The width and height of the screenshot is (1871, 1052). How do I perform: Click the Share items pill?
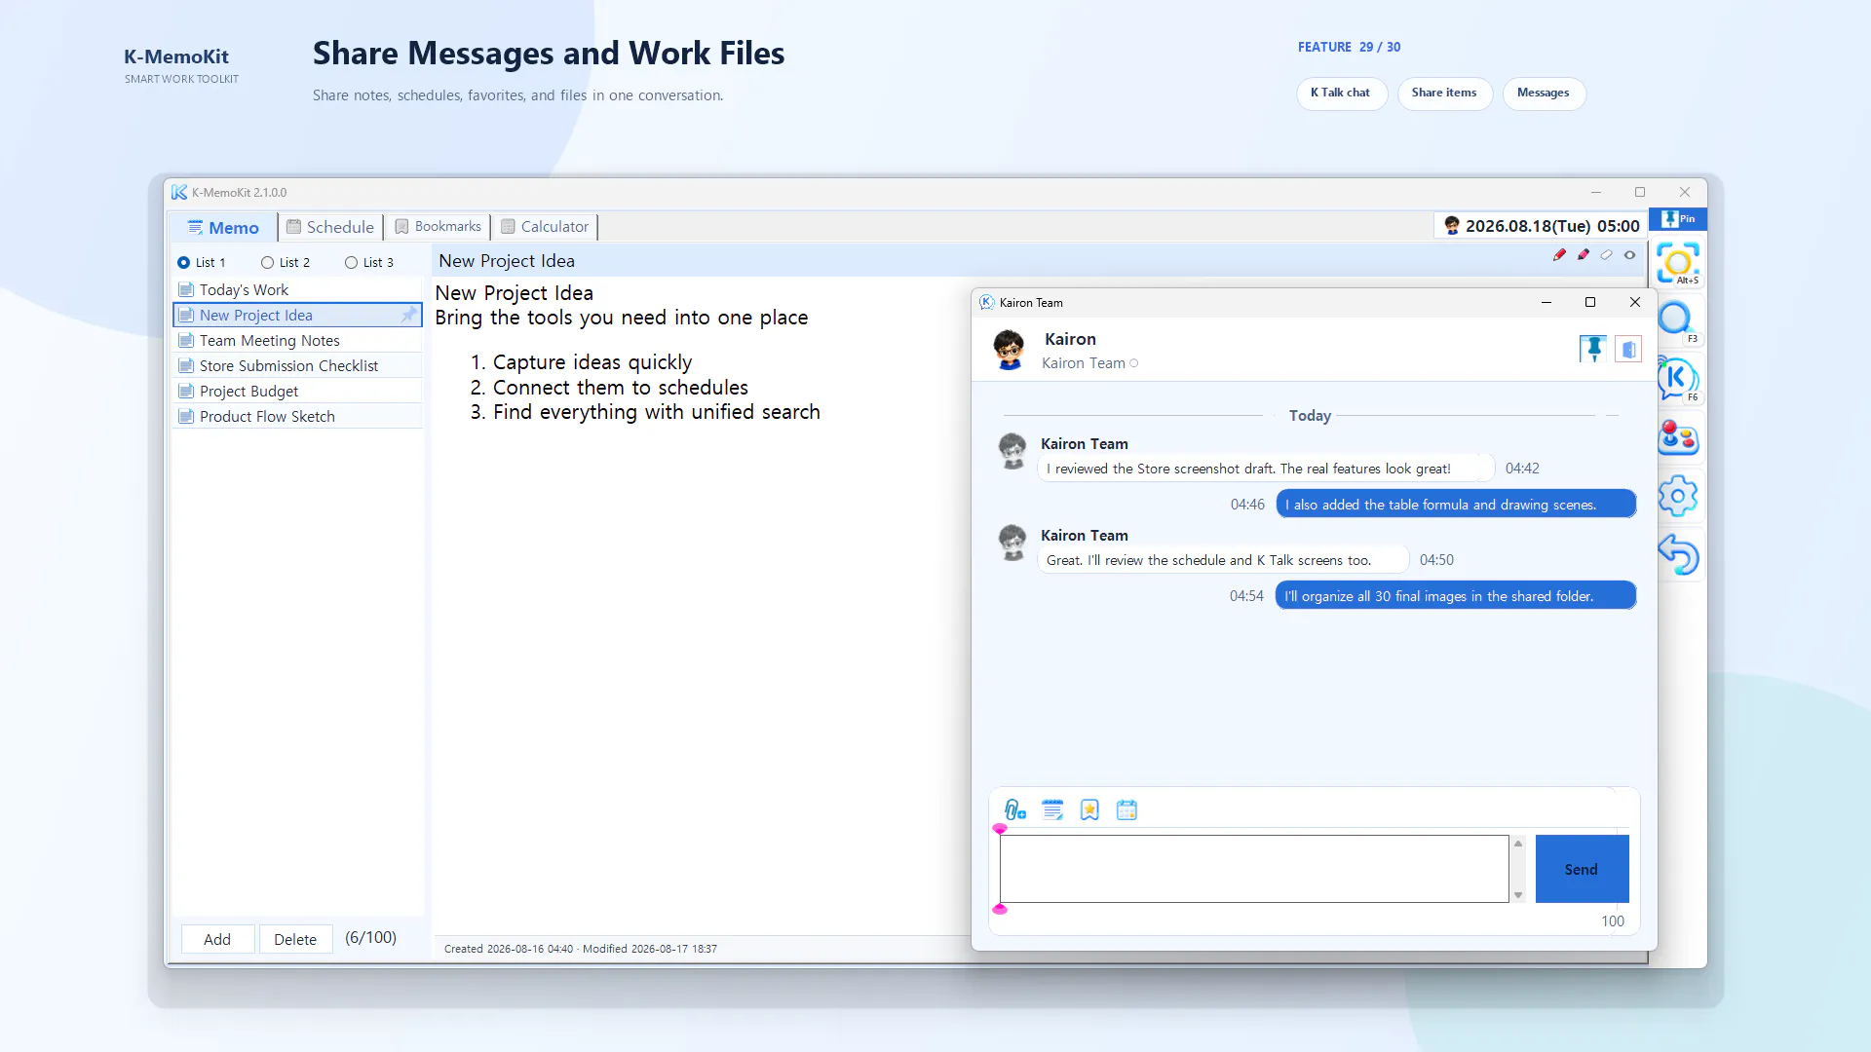coord(1444,94)
